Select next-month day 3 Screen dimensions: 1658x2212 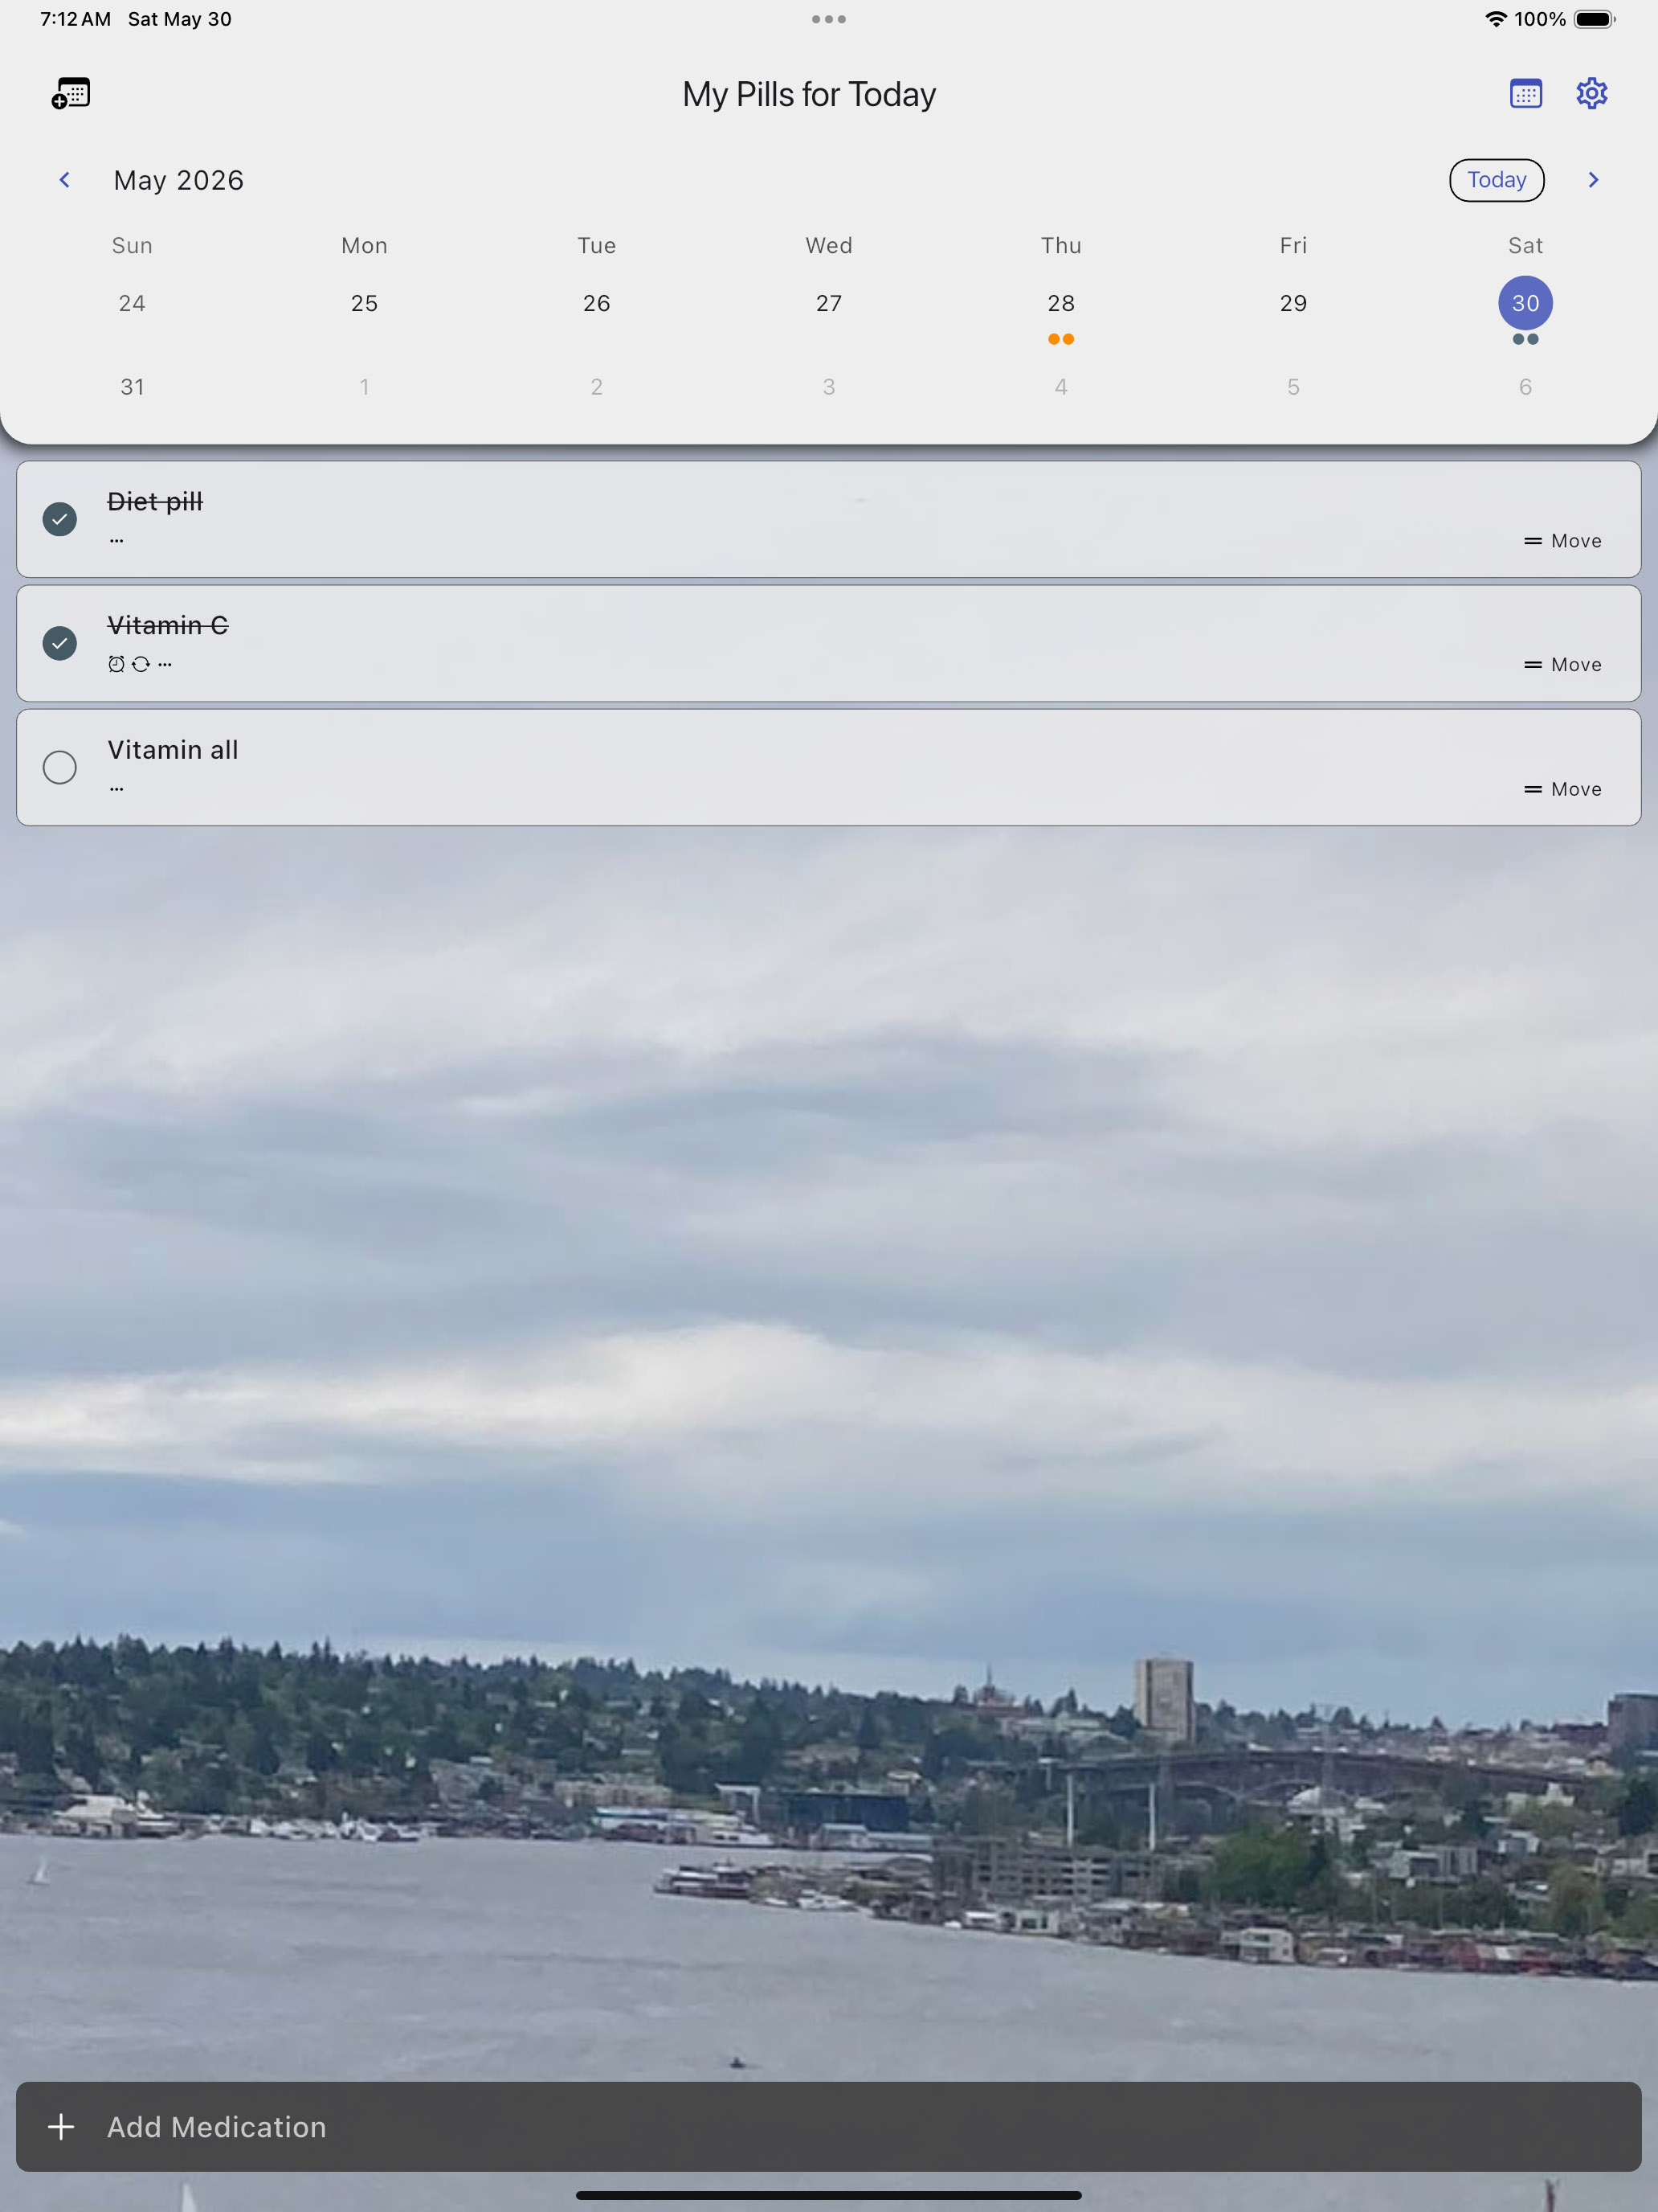coord(828,387)
